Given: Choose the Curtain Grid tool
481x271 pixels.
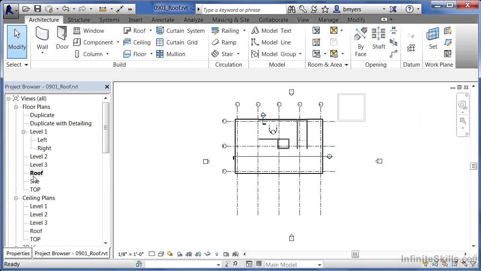Looking at the screenshot, I should [177, 43].
